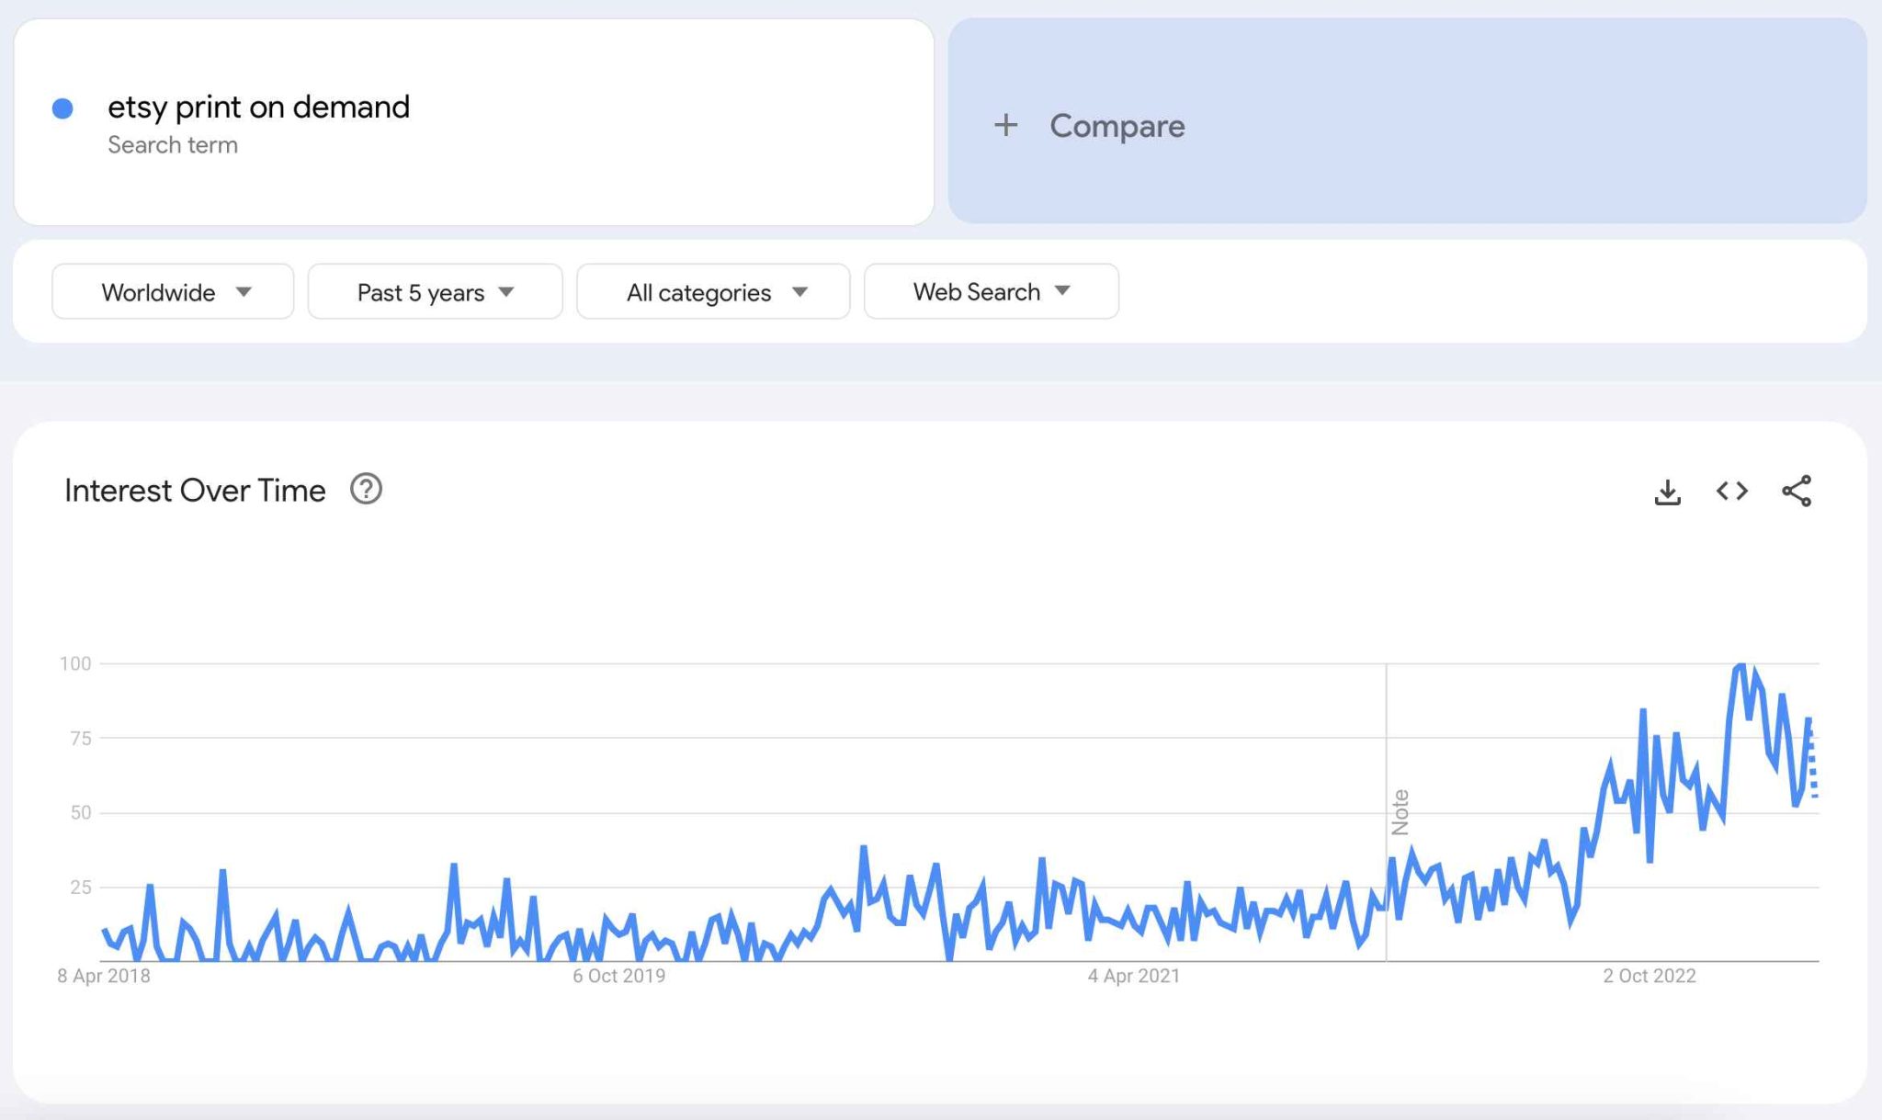Click the 25 value on y-axis
Viewport: 1882px width, 1120px height.
pos(81,888)
